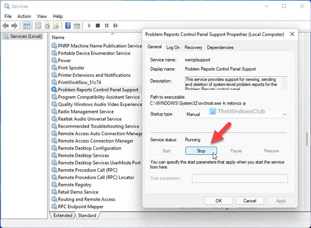This screenshot has height=228, width=311.
Task: Click the Restart Service toolbar icon
Action: click(116, 26)
